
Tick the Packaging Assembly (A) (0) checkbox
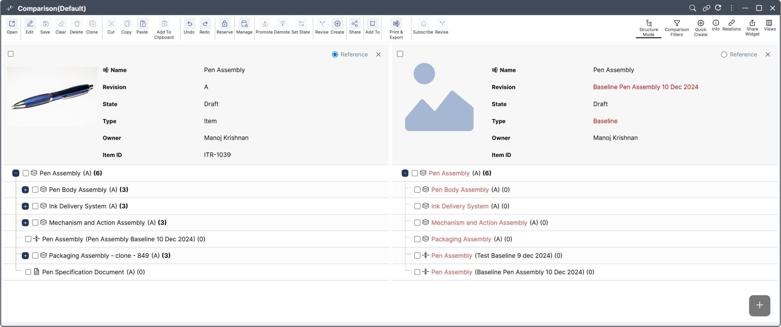click(x=417, y=239)
